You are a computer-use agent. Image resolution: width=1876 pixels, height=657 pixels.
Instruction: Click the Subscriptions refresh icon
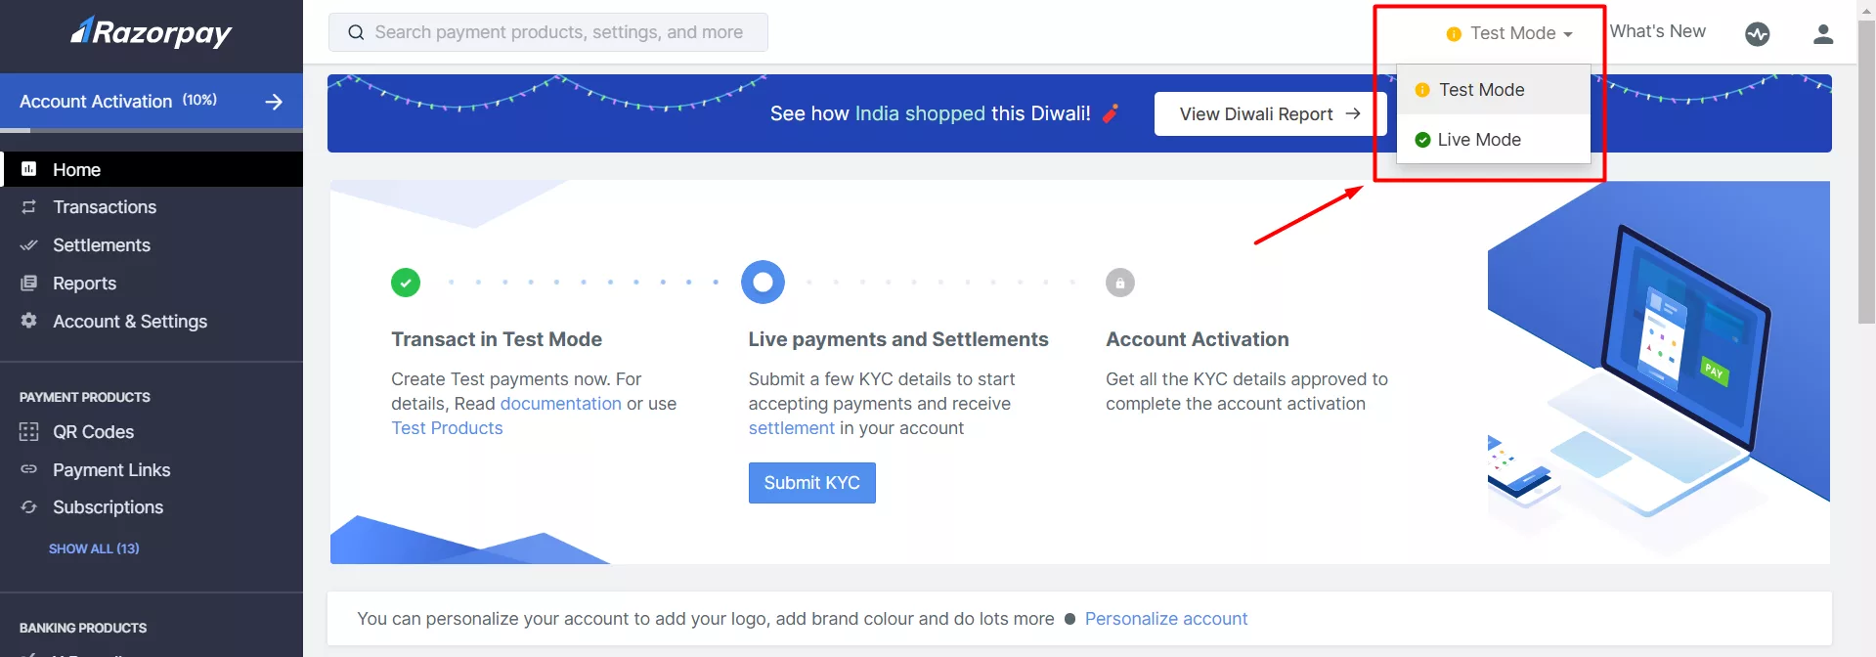point(29,507)
